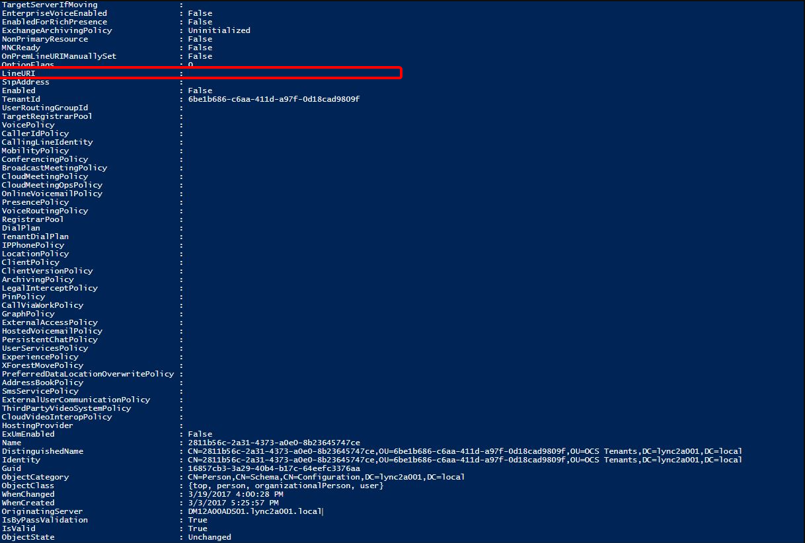This screenshot has width=805, height=543.
Task: Click the OnPremLineURIManuallySet property name
Action: pyautogui.click(x=60, y=56)
